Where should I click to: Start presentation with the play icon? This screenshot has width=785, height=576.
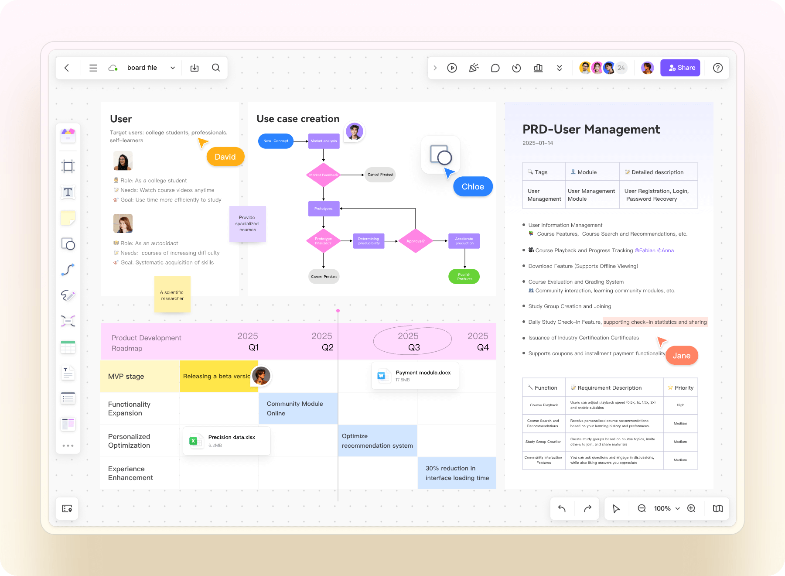(x=452, y=68)
